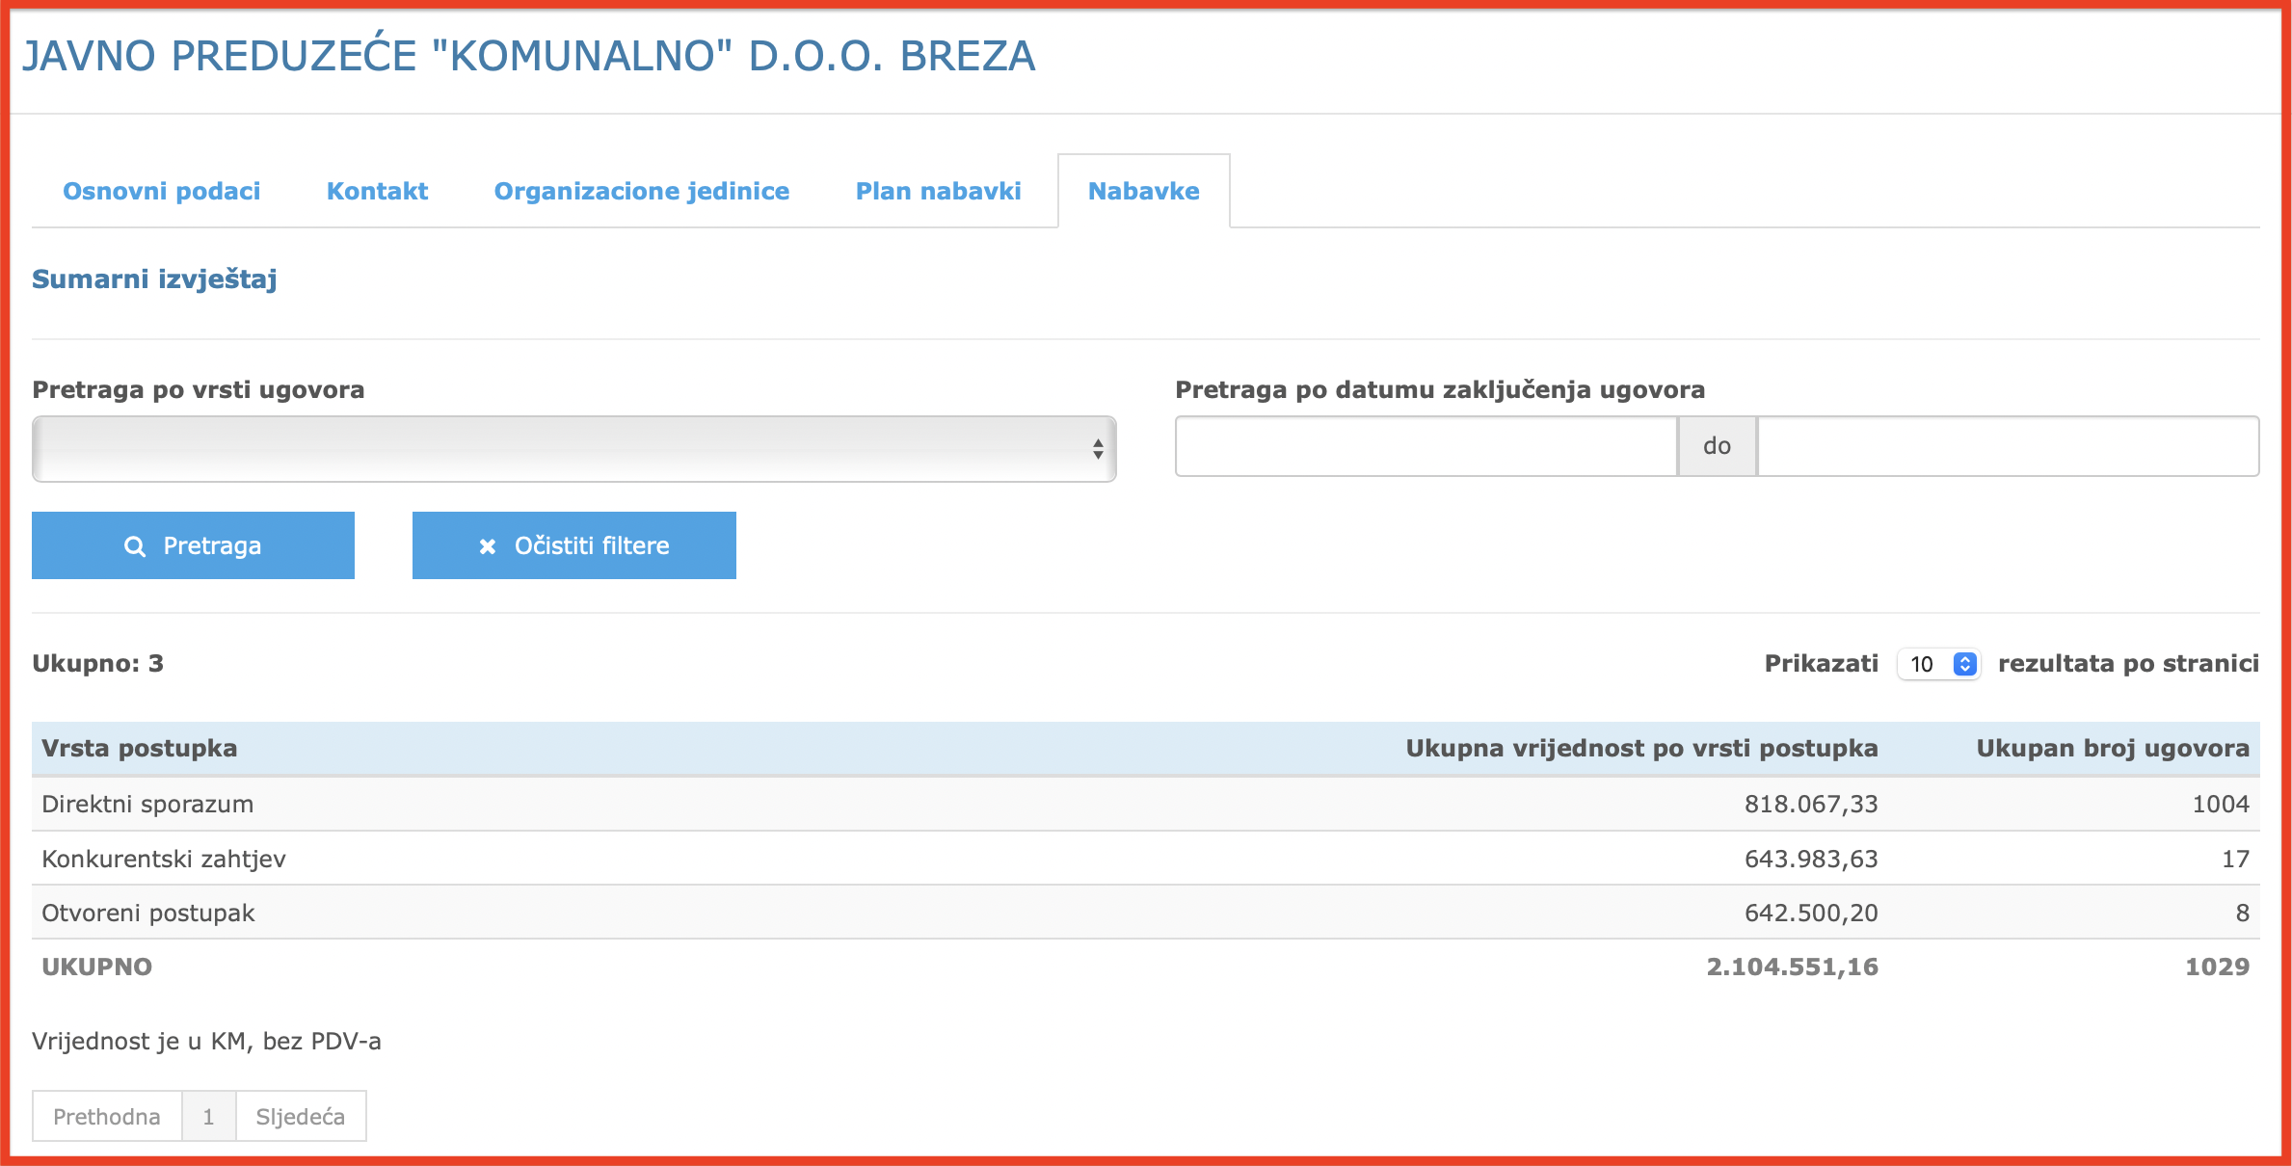Click the Očistiti filtere button

pyautogui.click(x=574, y=545)
